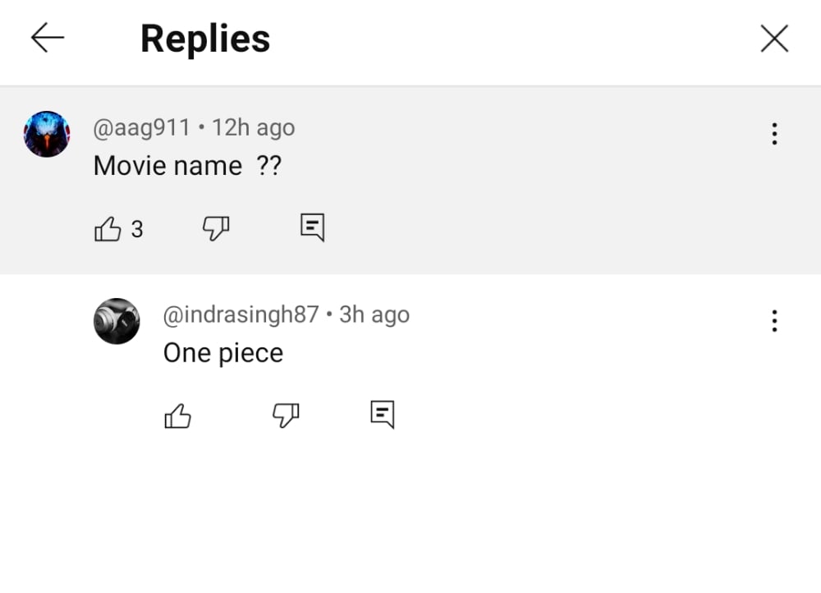The image size is (821, 593).
Task: Open options menu for @aag911 comment
Action: point(774,134)
